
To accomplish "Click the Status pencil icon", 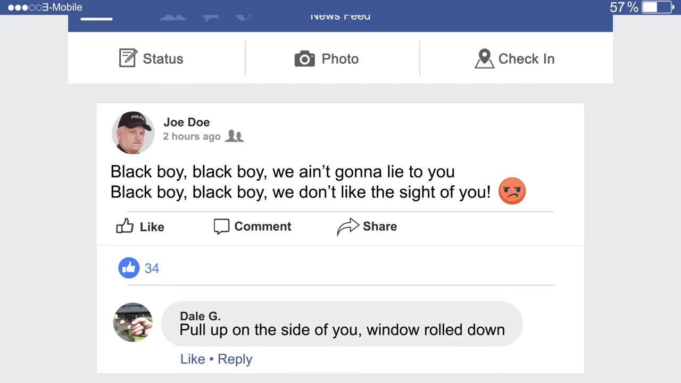I will click(128, 58).
